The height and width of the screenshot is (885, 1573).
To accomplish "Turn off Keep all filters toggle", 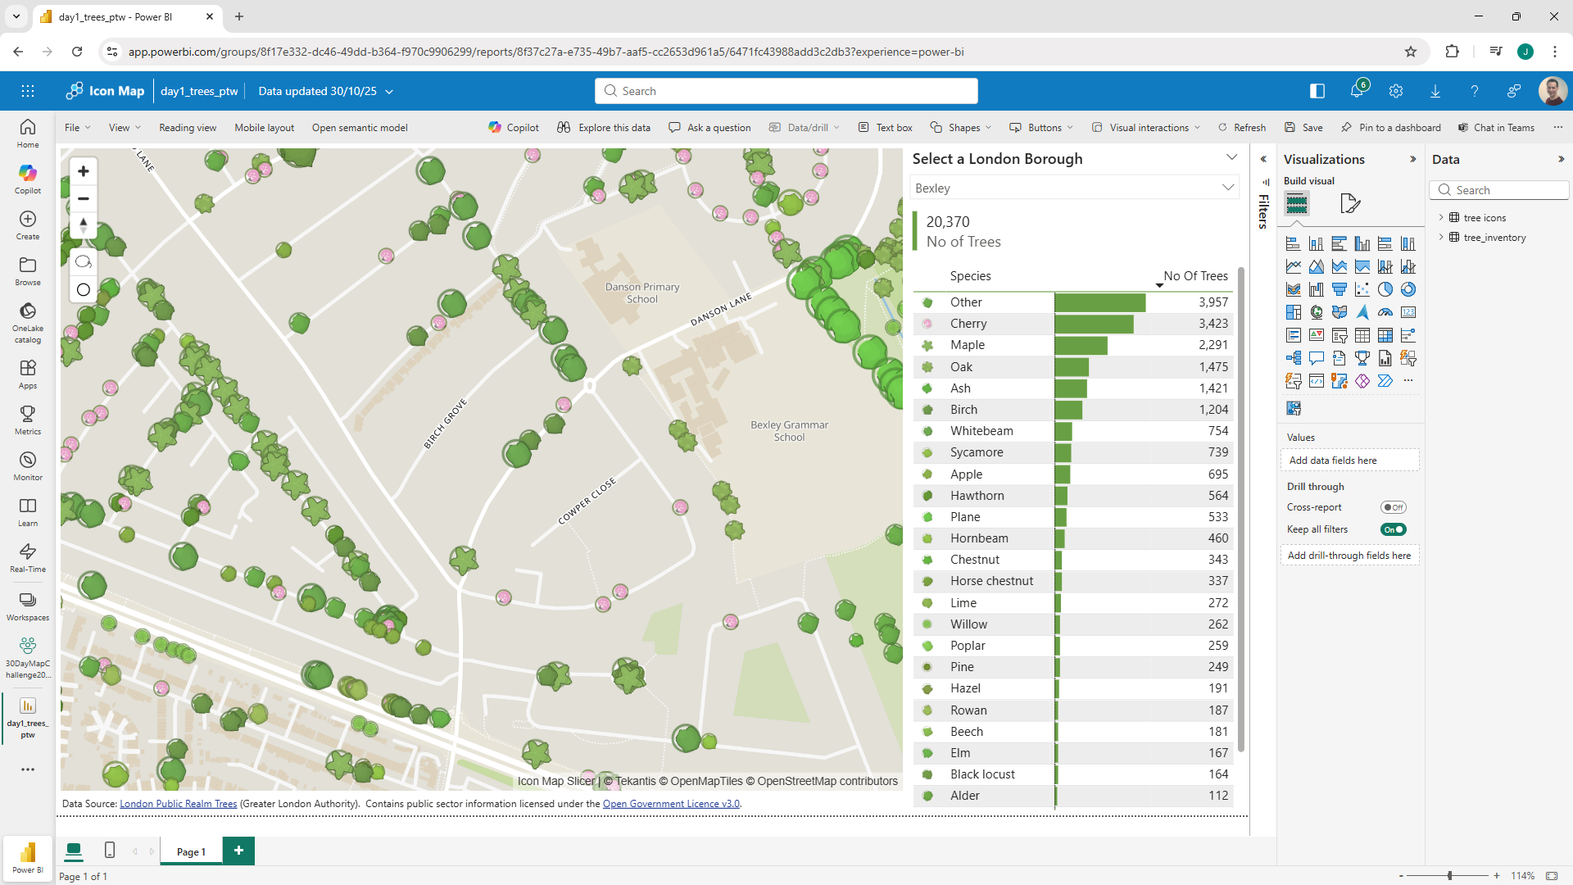I will click(x=1393, y=529).
